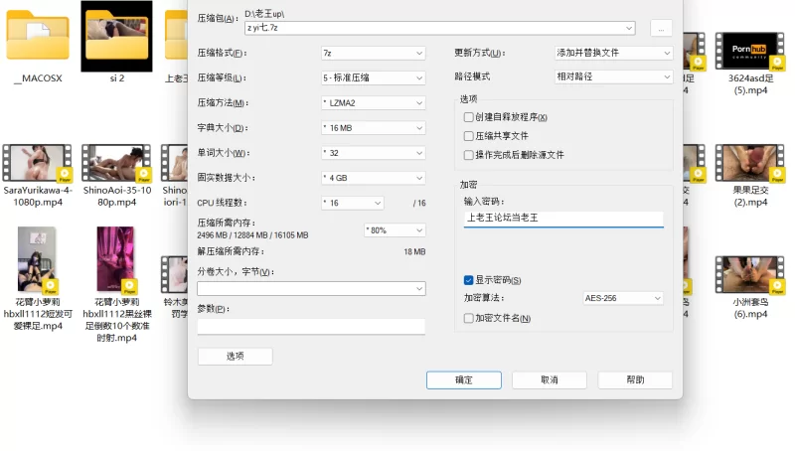Open the 加密算法 AES-256 dropdown

point(622,298)
